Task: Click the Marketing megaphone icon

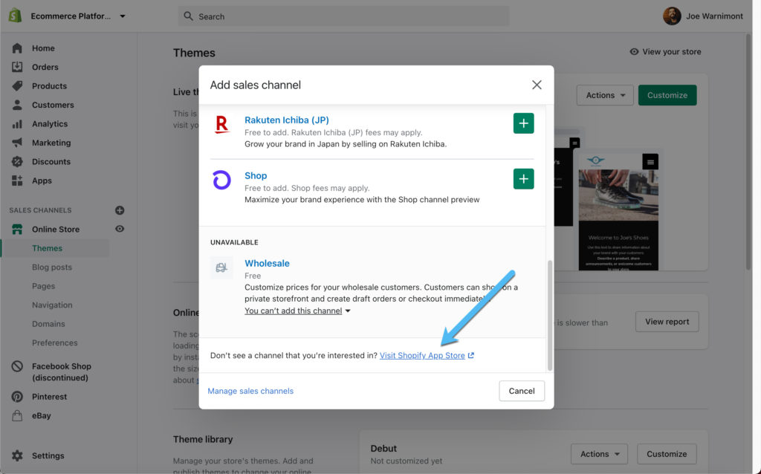Action: [x=17, y=143]
